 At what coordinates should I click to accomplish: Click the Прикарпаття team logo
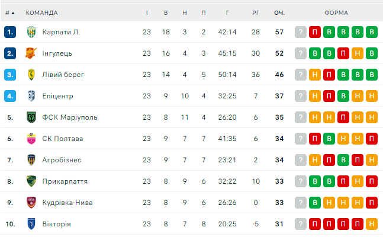click(x=31, y=181)
